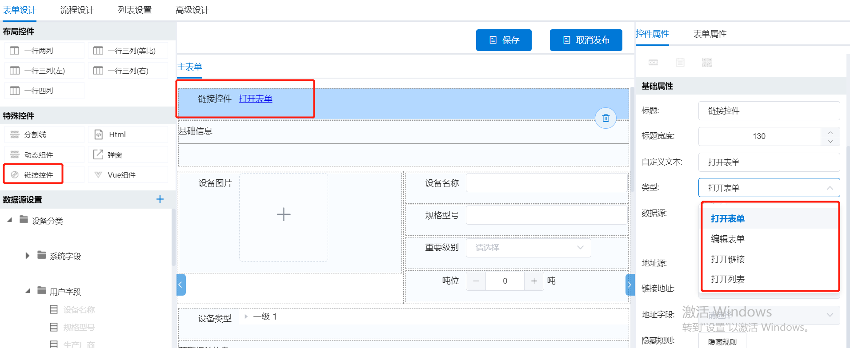Add the 一行三列(等比) layout control
The width and height of the screenshot is (850, 348).
coord(128,51)
